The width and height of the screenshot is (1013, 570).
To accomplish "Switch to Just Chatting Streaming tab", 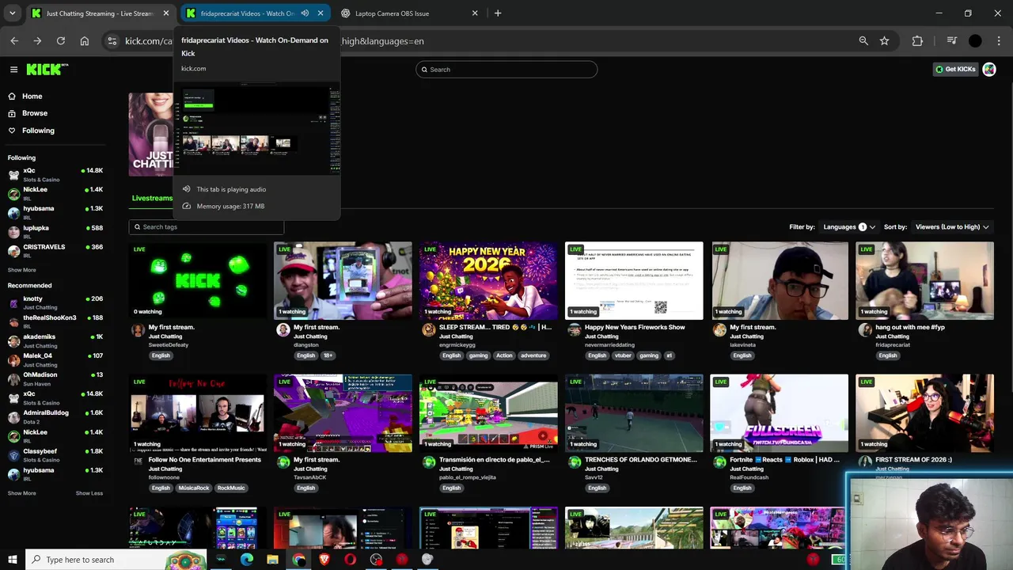I will [x=99, y=13].
